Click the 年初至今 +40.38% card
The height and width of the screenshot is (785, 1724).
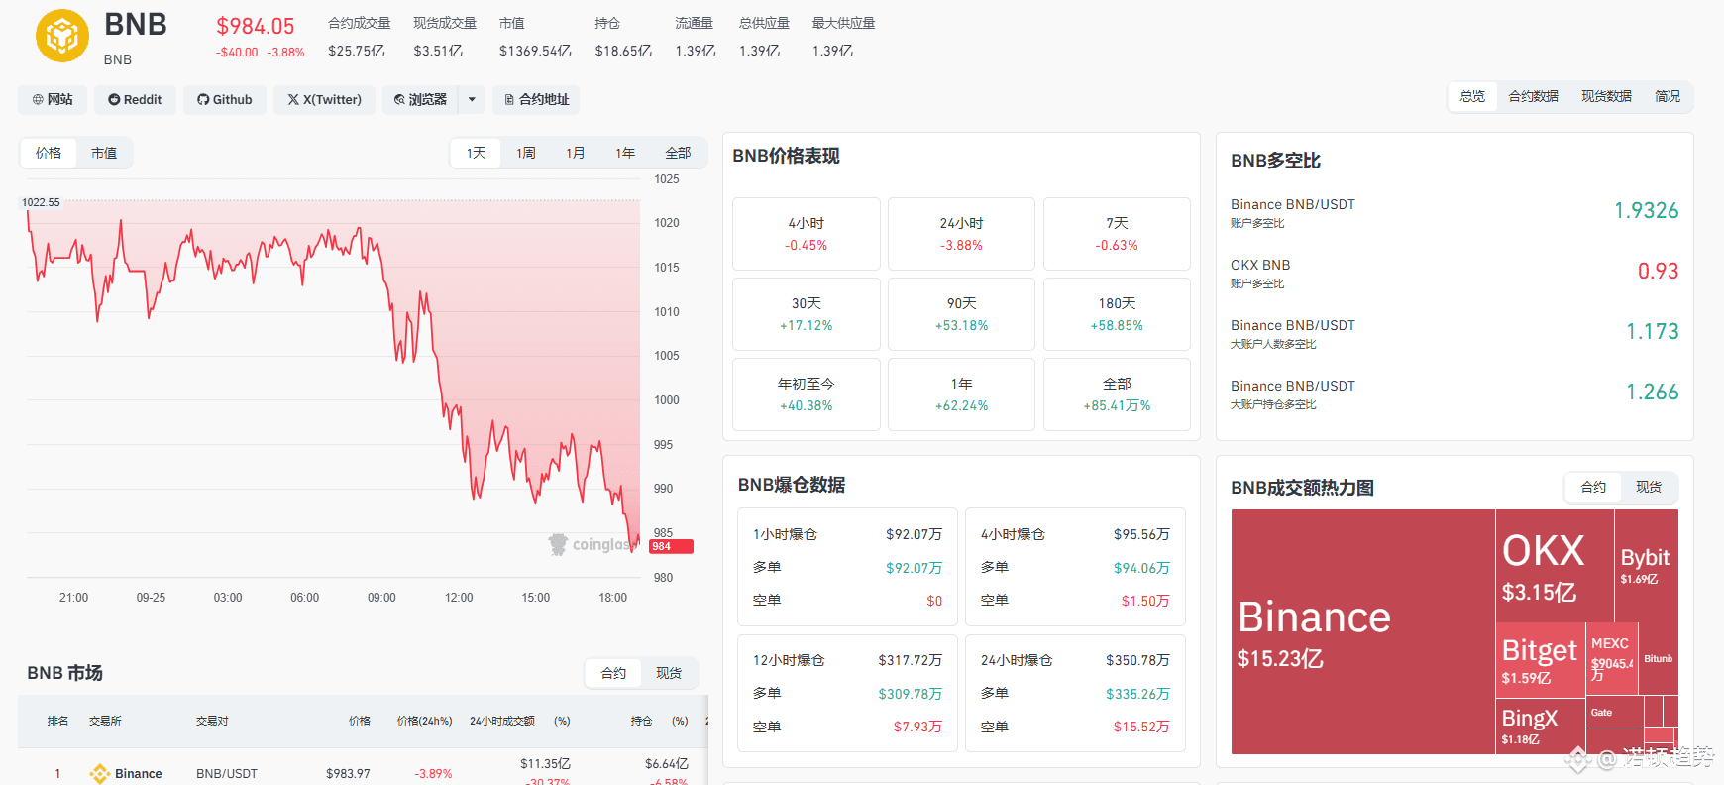coord(807,394)
